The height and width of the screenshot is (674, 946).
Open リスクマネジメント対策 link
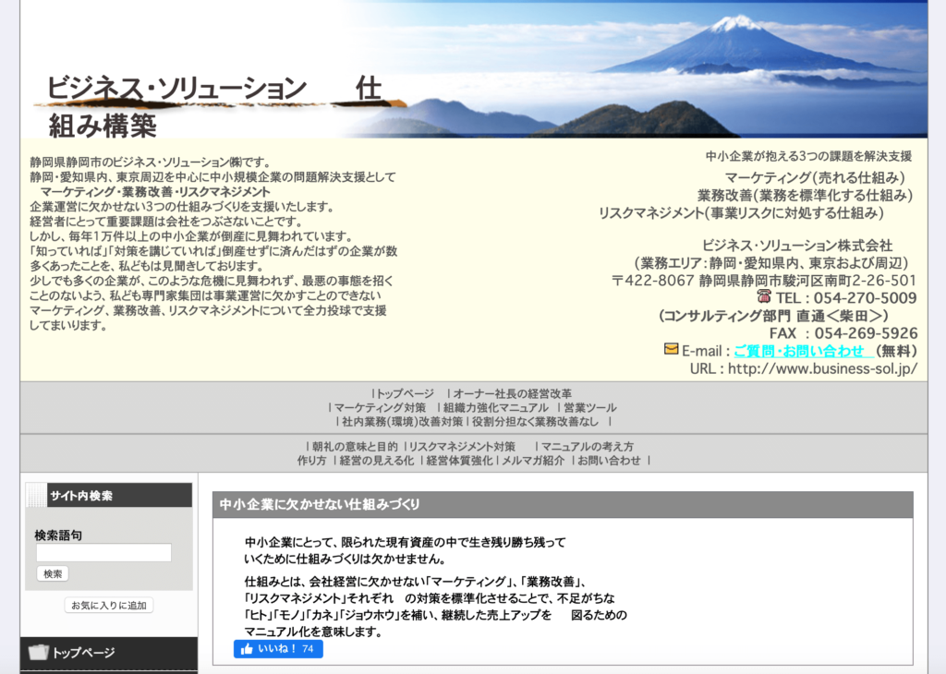click(462, 447)
